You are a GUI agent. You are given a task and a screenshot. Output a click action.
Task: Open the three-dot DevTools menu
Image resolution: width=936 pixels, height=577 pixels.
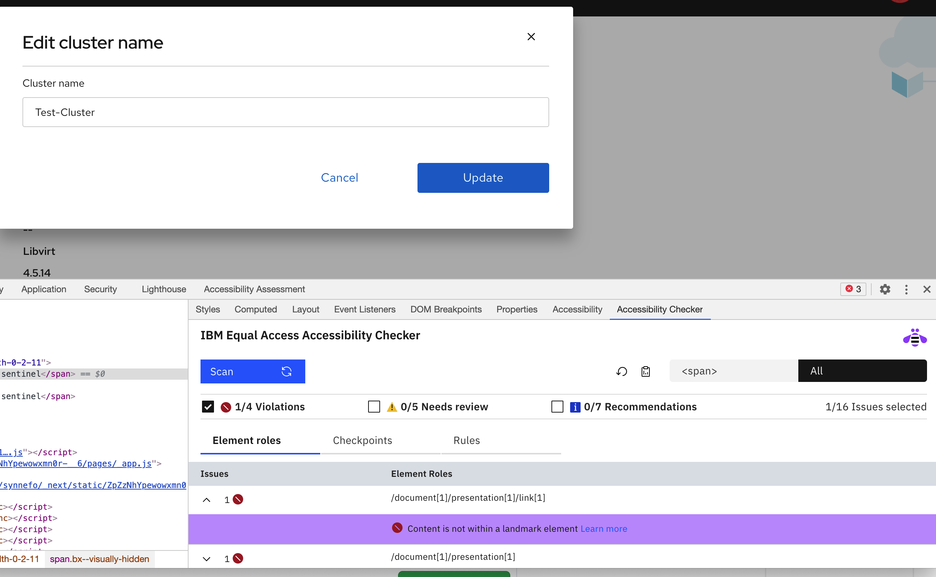coord(906,289)
